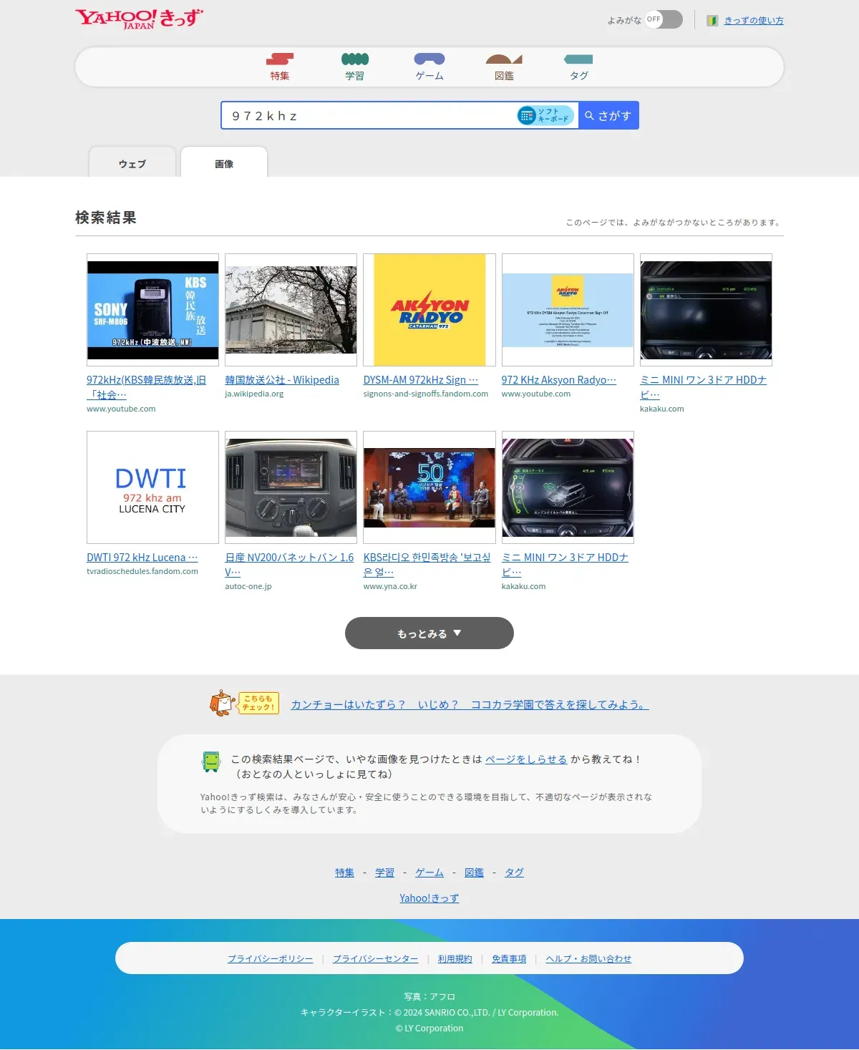Screen dimensions: 859x1050
Task: Open the light blue Aksyon Radyo sign-off thumbnail
Action: 568,310
